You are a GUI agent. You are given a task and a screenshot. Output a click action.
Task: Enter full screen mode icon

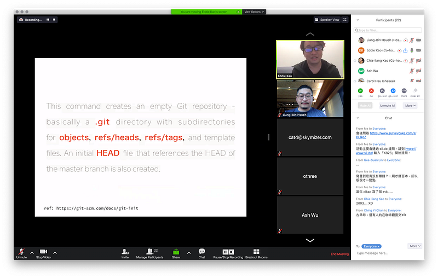click(345, 20)
